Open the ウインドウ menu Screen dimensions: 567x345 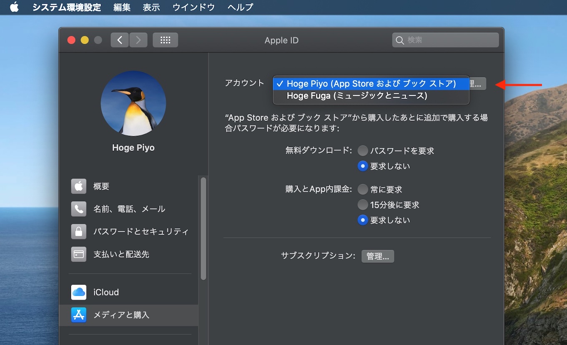(x=193, y=7)
